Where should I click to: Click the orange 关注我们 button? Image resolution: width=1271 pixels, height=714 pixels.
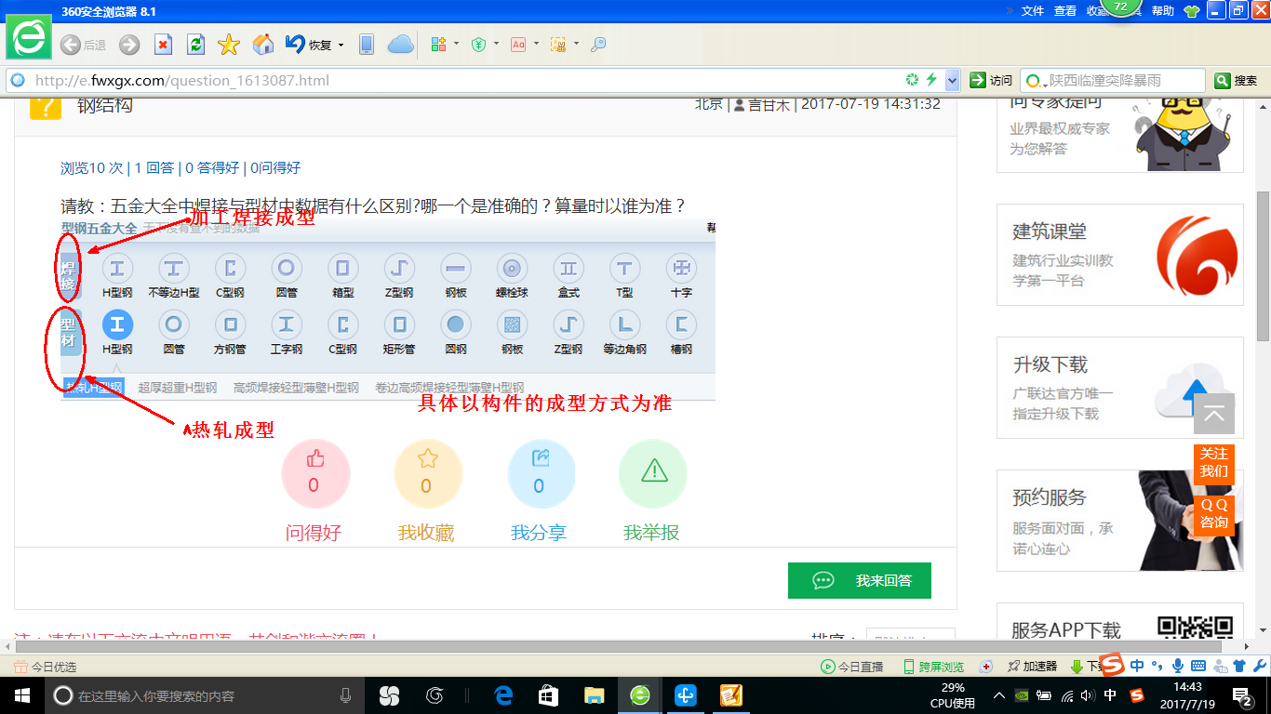(1213, 462)
